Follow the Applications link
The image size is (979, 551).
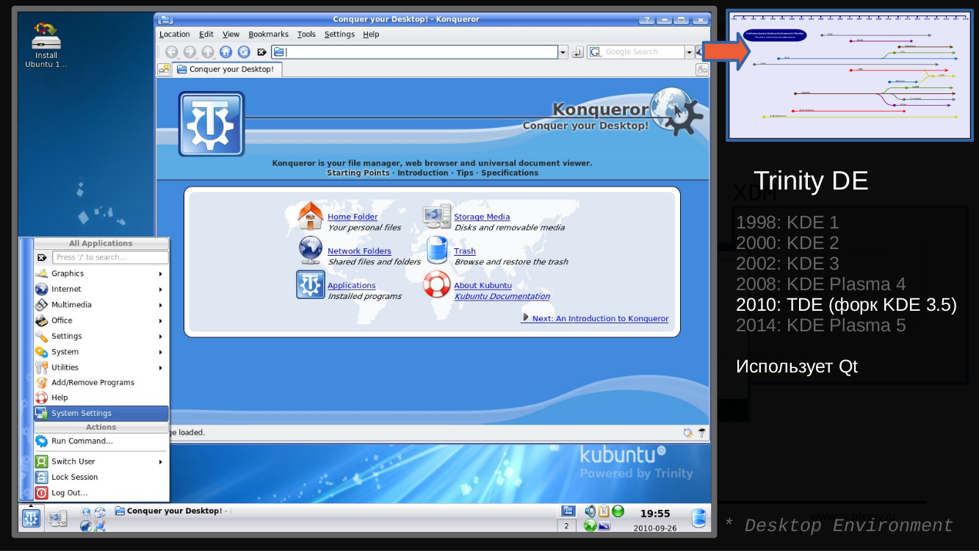[x=351, y=286]
